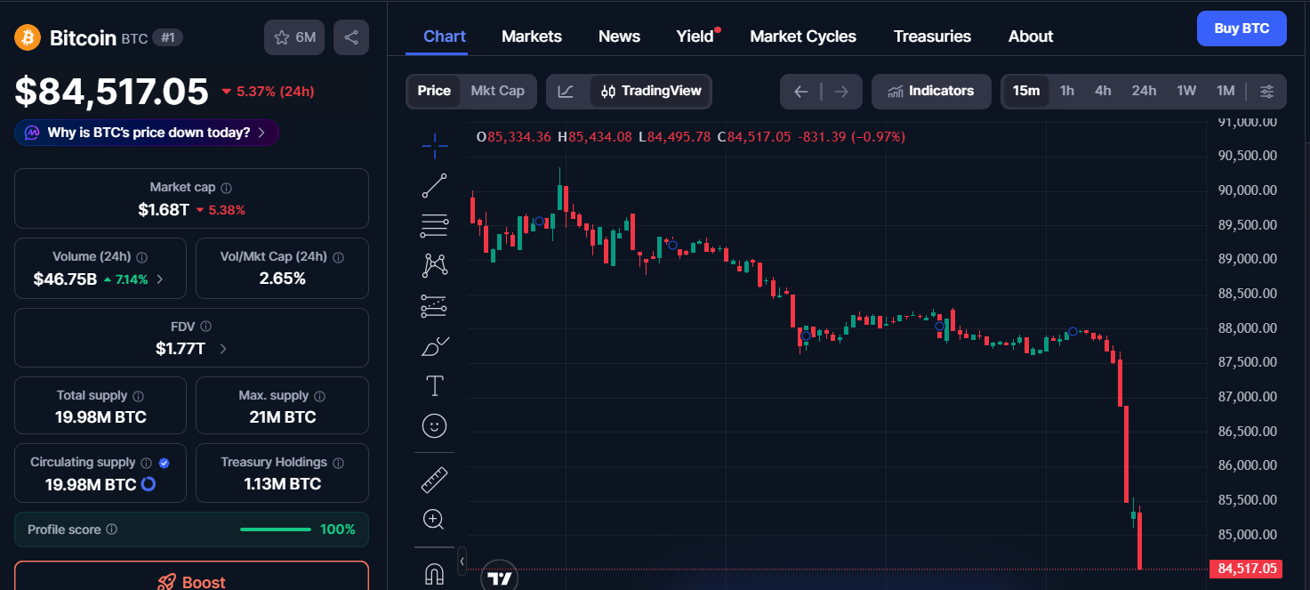Image resolution: width=1310 pixels, height=590 pixels.
Task: Show info for Volume (24h)
Action: (x=142, y=257)
